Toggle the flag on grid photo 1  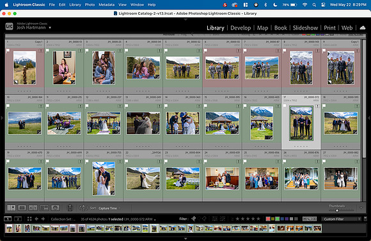(x=8, y=51)
